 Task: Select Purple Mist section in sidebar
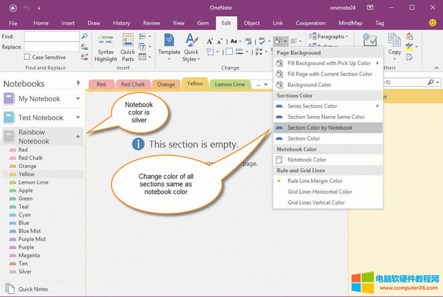pyautogui.click(x=32, y=239)
